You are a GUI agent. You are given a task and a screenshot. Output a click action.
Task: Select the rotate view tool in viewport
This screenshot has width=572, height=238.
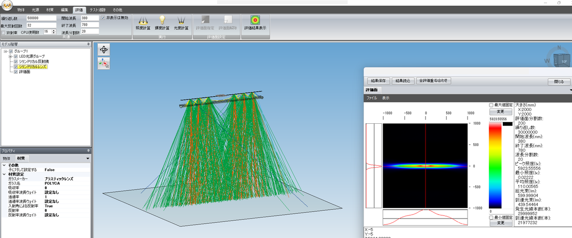click(104, 49)
